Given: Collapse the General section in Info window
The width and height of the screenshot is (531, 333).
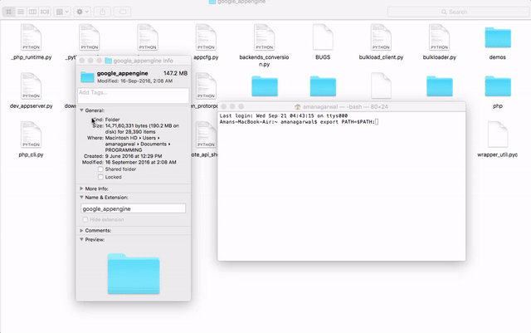Looking at the screenshot, I should point(81,110).
